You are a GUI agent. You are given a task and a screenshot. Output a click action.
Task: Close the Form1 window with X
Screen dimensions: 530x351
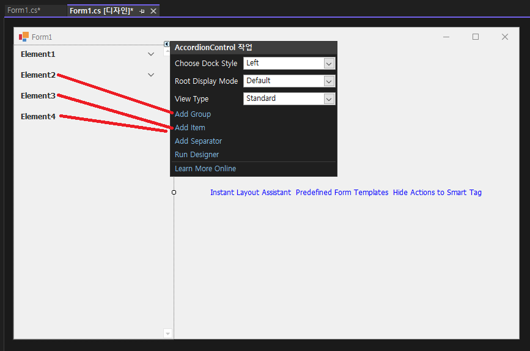coord(505,37)
